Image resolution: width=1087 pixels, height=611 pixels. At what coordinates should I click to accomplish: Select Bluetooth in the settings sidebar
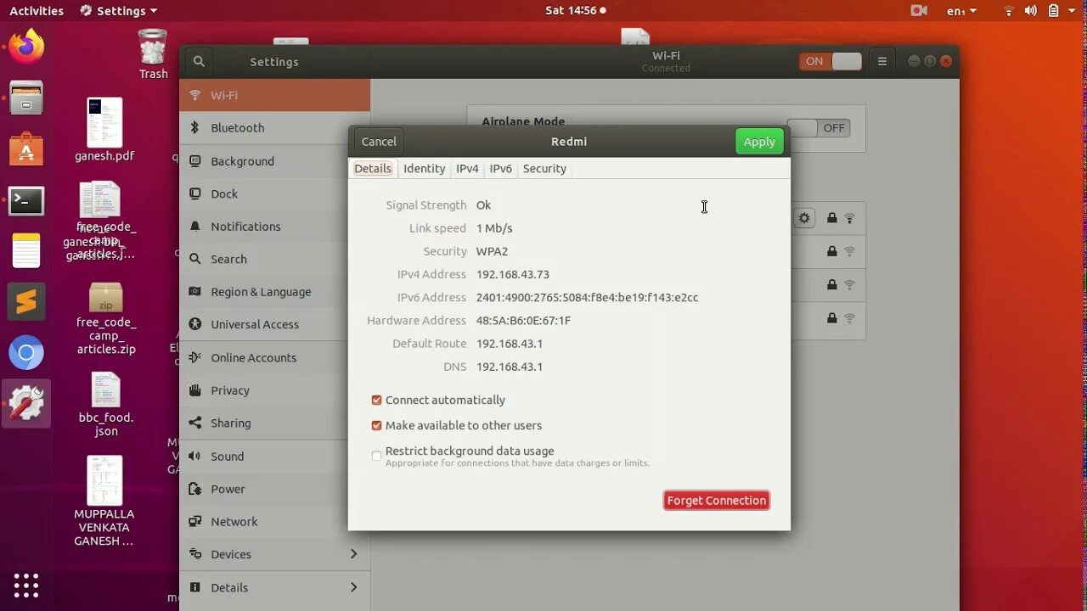[x=274, y=128]
